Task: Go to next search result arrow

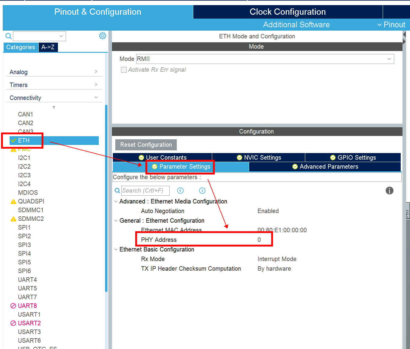Action: pos(202,191)
